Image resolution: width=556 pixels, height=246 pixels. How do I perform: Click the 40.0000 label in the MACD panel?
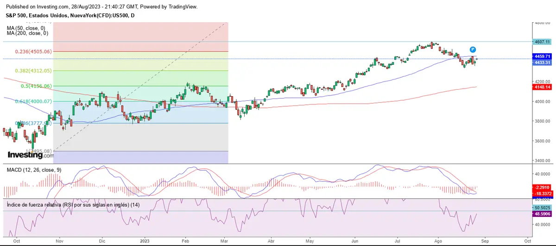(x=542, y=174)
